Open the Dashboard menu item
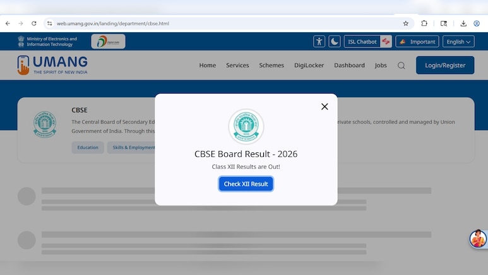This screenshot has height=275, width=488. pos(349,65)
